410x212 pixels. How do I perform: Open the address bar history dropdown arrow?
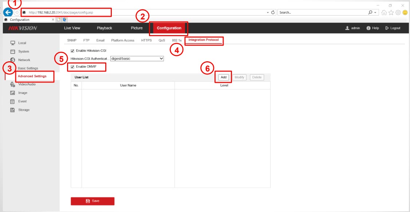click(268, 12)
